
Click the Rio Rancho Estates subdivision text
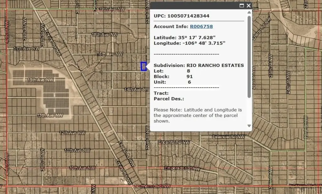(x=215, y=65)
